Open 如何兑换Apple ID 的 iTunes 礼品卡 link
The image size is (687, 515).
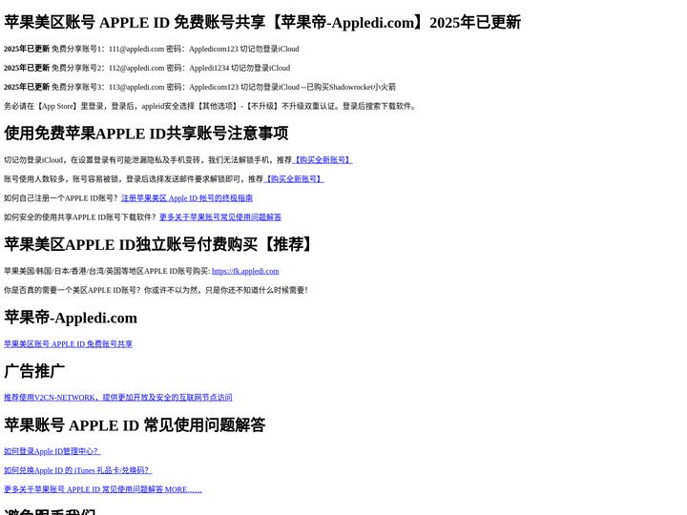78,470
